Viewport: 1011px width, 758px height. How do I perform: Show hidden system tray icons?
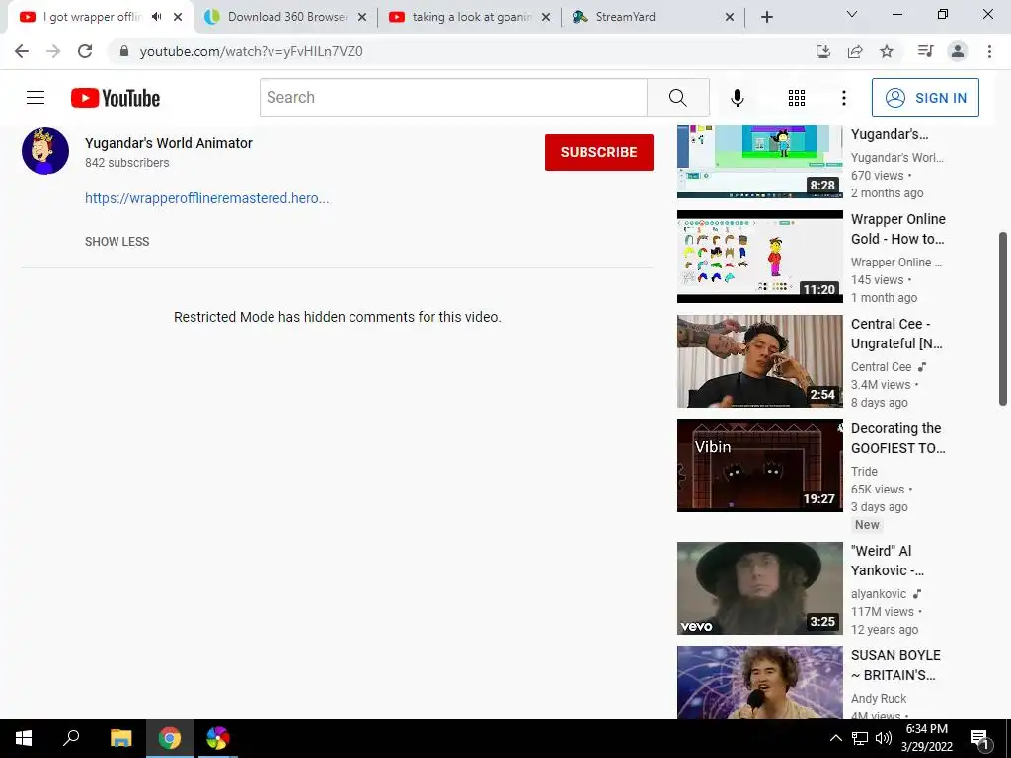coord(835,738)
